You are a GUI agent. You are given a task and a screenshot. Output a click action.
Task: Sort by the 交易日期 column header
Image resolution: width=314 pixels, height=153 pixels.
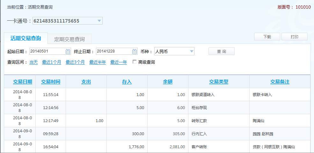(x=23, y=82)
